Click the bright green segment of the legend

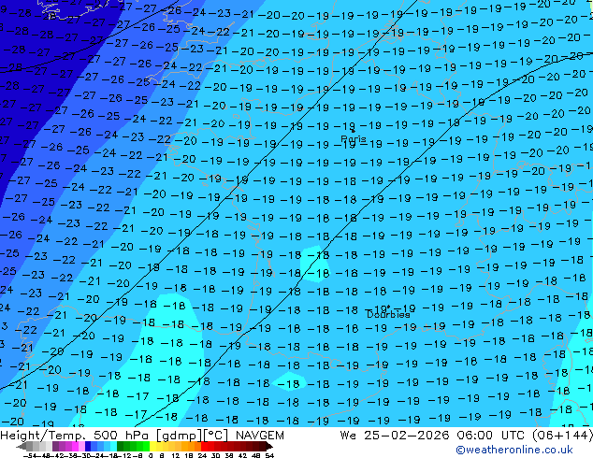146,446
